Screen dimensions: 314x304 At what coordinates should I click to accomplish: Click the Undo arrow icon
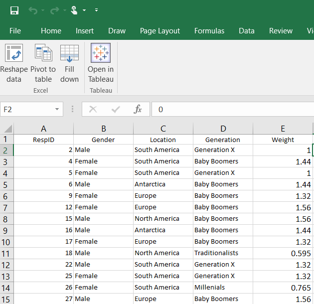pyautogui.click(x=33, y=10)
